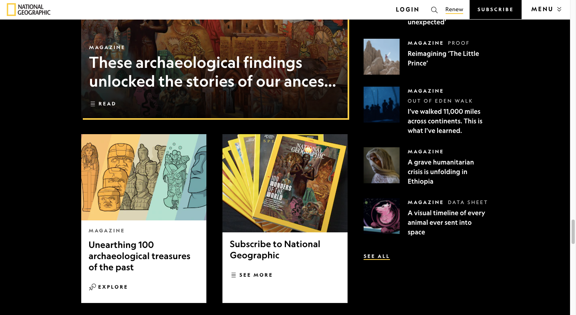
Task: Open the archaeological statues illustration thumbnail
Action: [144, 177]
